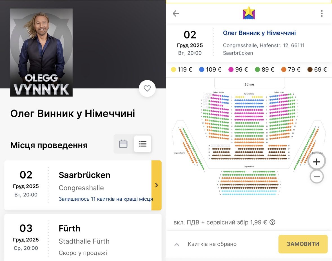Screen dimensions: 332x261
Task: Filter by 89 € green price category
Action: [x=264, y=70]
